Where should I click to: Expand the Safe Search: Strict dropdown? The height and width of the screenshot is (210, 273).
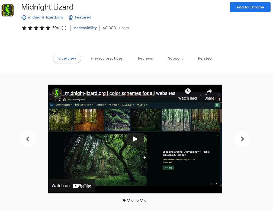pyautogui.click(x=84, y=105)
